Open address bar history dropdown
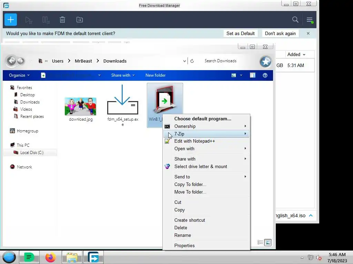The image size is (353, 264). pyautogui.click(x=184, y=61)
